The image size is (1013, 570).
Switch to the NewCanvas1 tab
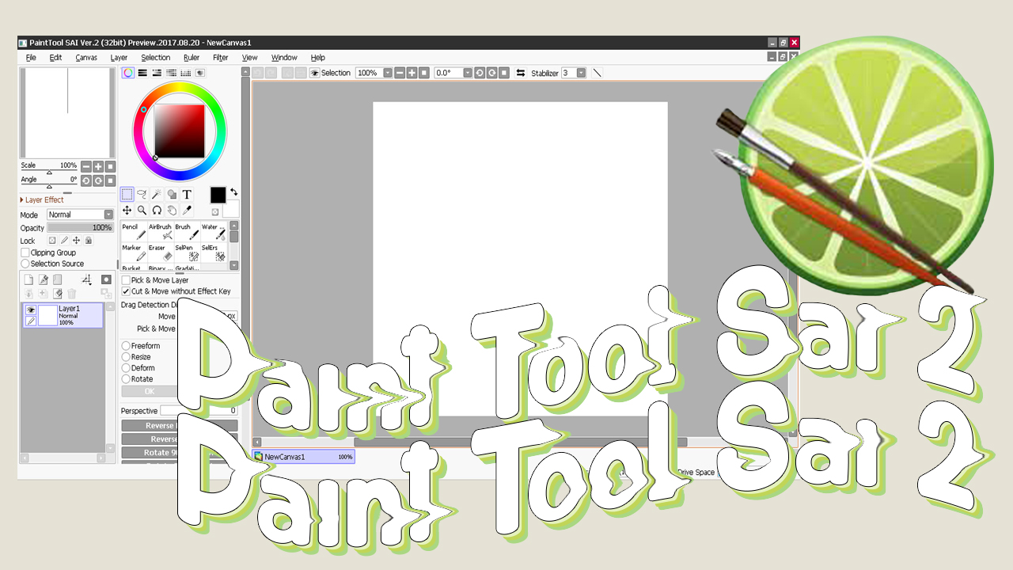(304, 457)
